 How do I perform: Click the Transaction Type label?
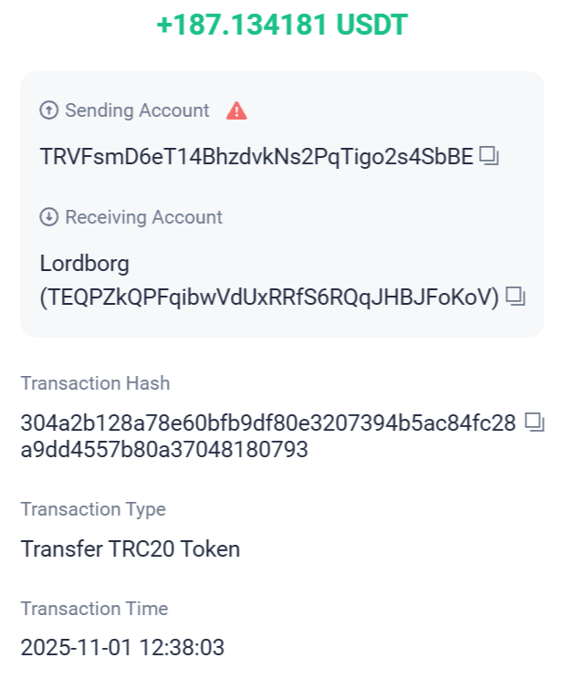93,509
